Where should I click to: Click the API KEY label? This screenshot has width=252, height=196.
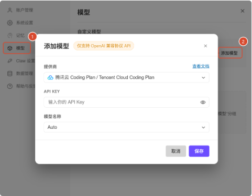tap(52, 91)
